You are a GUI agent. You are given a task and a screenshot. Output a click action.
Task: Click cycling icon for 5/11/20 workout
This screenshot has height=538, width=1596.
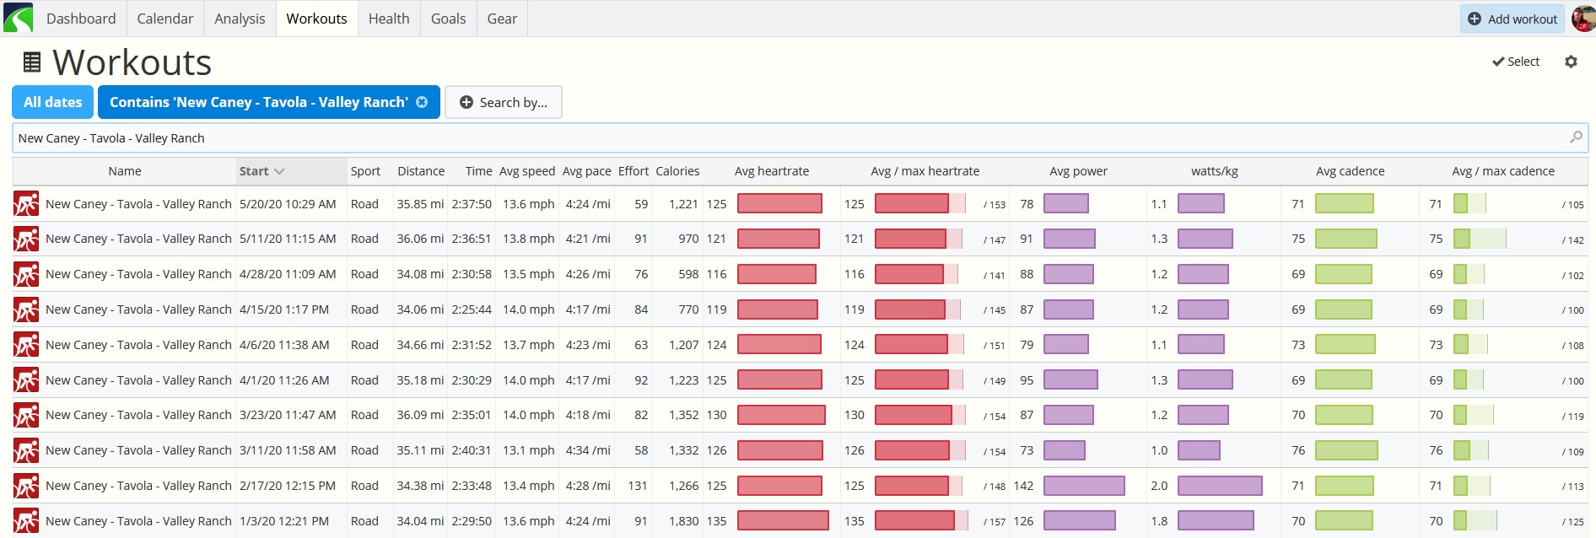26,239
